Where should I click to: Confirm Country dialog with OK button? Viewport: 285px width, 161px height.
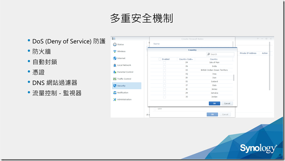214,104
